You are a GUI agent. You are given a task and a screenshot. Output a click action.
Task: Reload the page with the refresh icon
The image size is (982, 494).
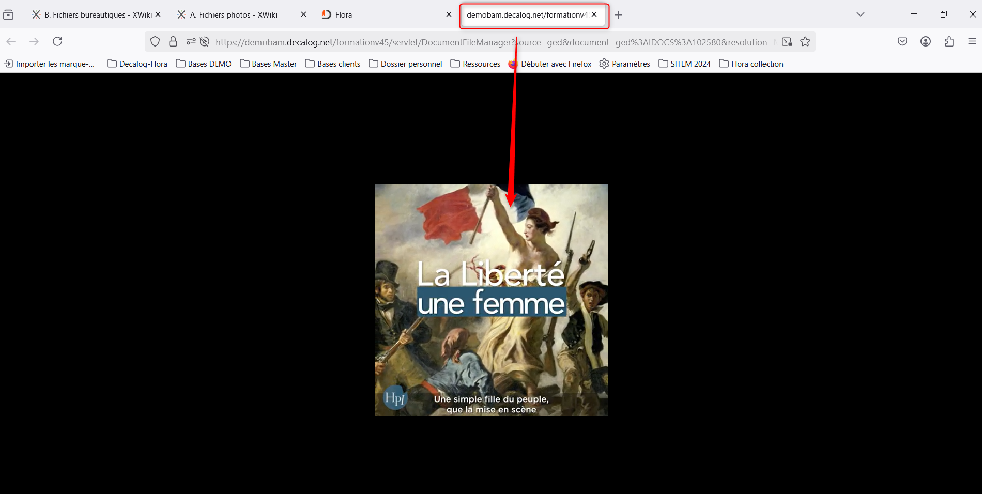point(57,41)
